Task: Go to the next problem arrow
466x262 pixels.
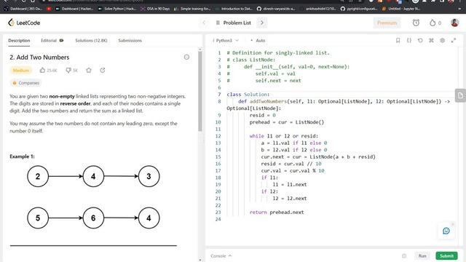Action: pyautogui.click(x=262, y=23)
